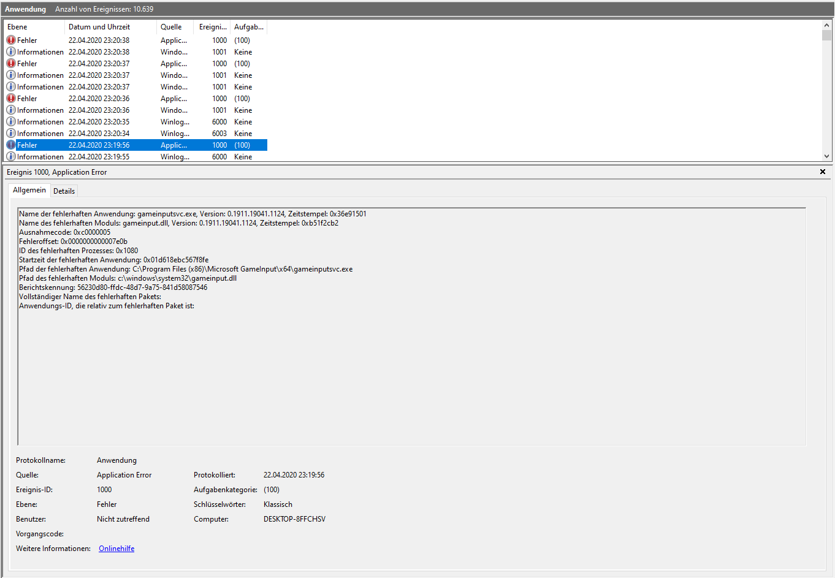Select the Allgemein tab

tap(29, 190)
